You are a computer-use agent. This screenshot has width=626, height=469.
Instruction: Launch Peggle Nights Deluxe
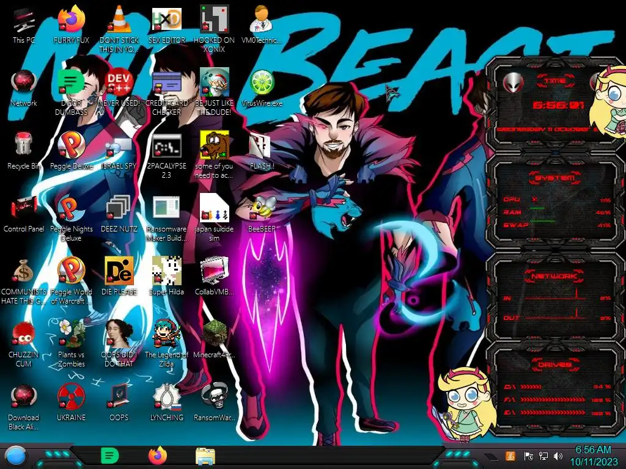[x=71, y=219]
